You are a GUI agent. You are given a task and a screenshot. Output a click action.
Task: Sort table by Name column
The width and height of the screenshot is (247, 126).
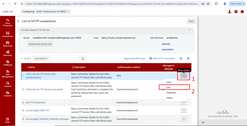point(31,67)
